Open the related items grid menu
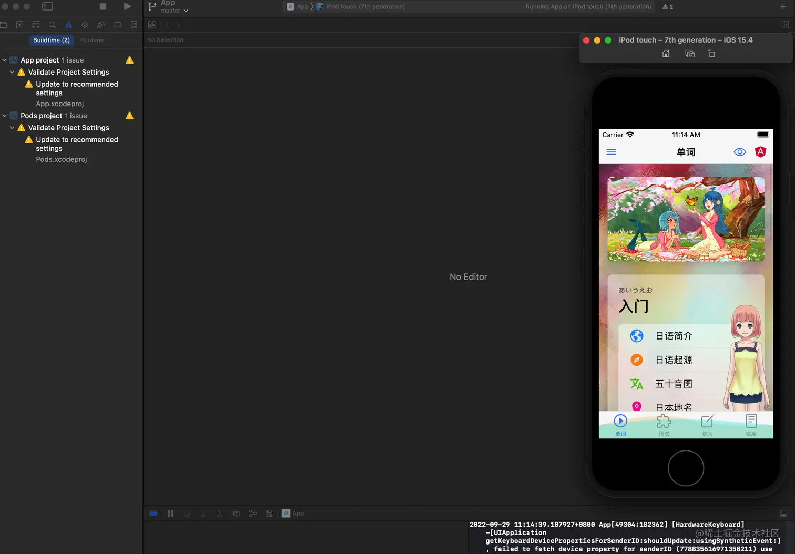The image size is (795, 554). 152,25
